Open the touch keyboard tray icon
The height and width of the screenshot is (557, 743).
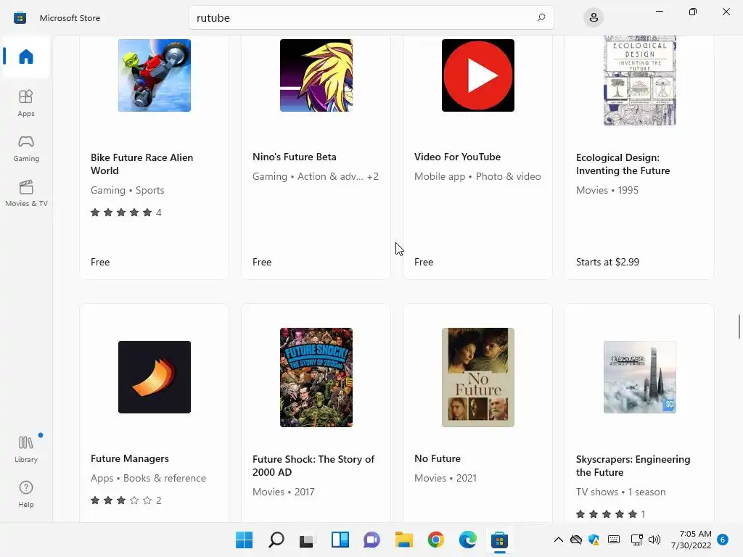[614, 540]
